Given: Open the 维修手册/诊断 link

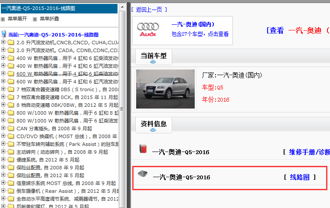Looking at the screenshot, I should pos(309,152).
